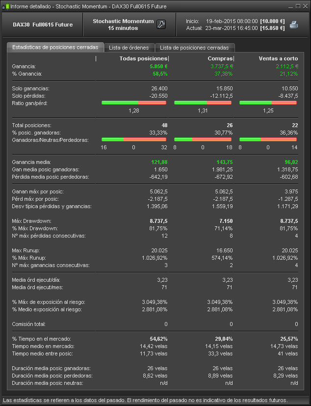311x406 pixels.
Task: Click Tiempo medio entre posic 11,73 velas
Action: coord(154,353)
